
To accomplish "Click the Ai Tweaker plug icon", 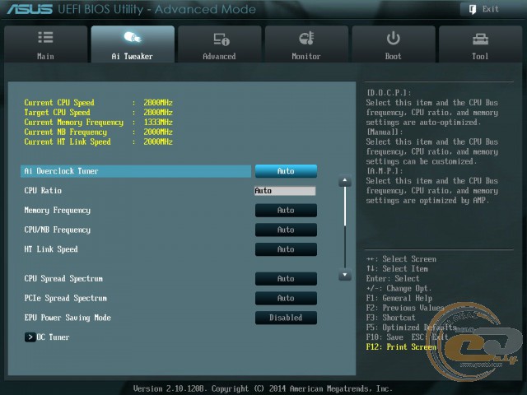I will point(133,37).
